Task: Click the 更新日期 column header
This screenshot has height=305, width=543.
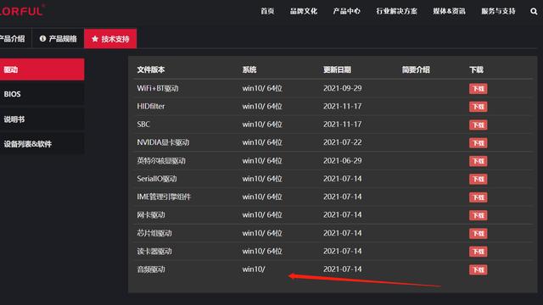Action: pos(338,69)
